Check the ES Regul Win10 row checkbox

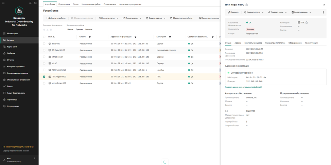point(44,50)
